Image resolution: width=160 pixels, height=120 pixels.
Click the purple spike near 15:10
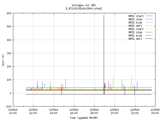(x=65, y=84)
